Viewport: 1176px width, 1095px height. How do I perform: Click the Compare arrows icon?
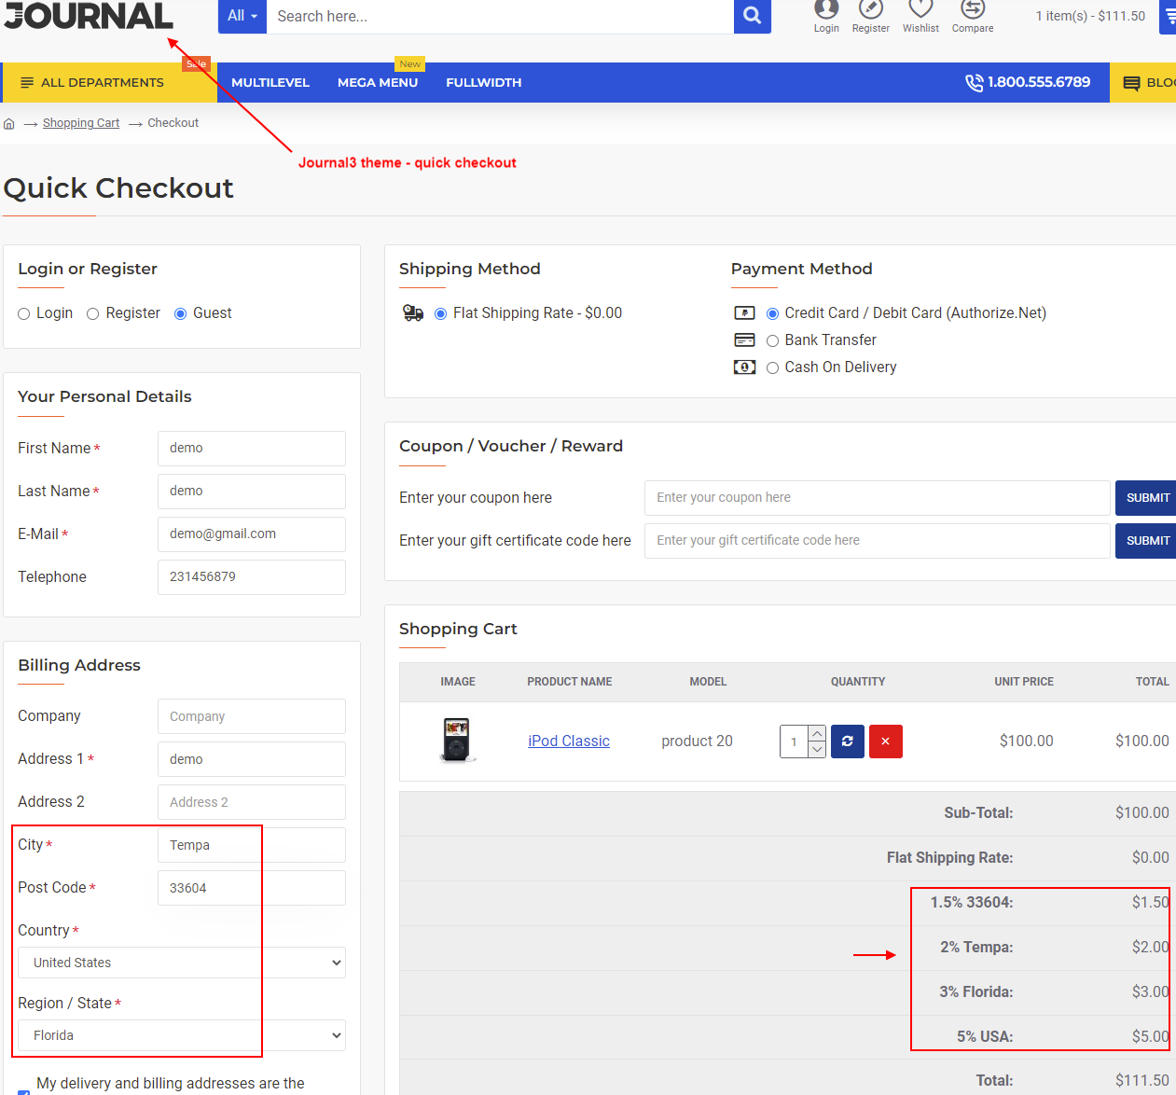tap(972, 11)
